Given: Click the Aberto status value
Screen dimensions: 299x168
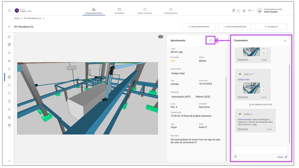Looking at the screenshot, I should (203, 61).
